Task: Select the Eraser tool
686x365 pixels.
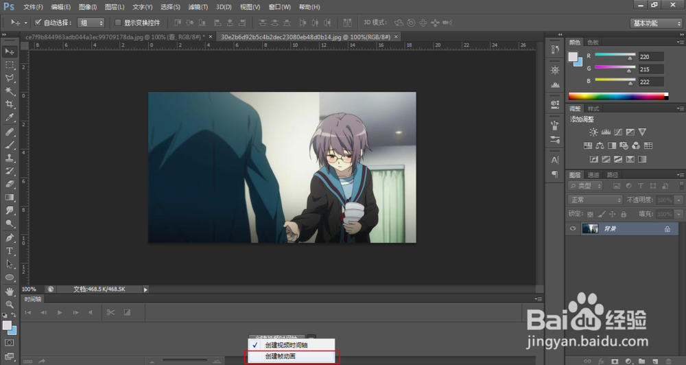Action: pyautogui.click(x=9, y=185)
